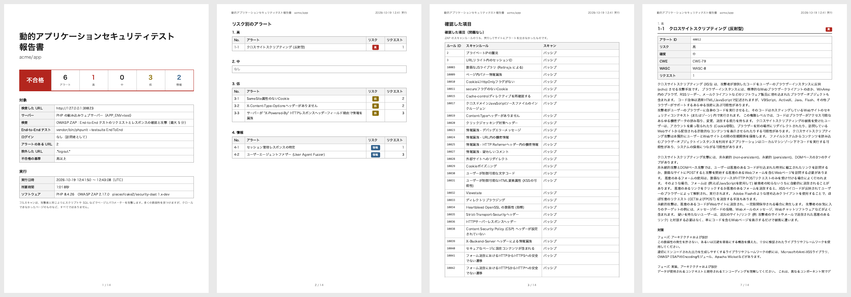
Task: Click the 情報 badge in the ユーザーエージェントファザー row
Action: click(x=375, y=155)
